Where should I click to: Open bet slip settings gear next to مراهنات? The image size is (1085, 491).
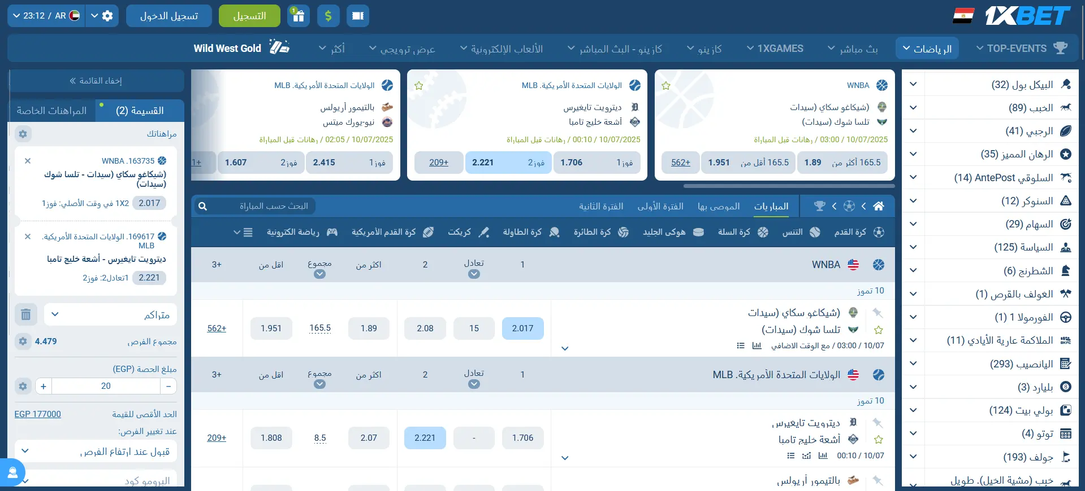click(23, 134)
